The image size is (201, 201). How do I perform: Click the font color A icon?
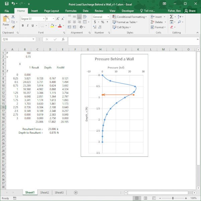[60, 26]
